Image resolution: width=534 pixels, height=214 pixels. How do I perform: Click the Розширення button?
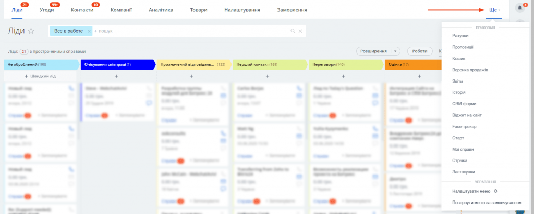[374, 51]
